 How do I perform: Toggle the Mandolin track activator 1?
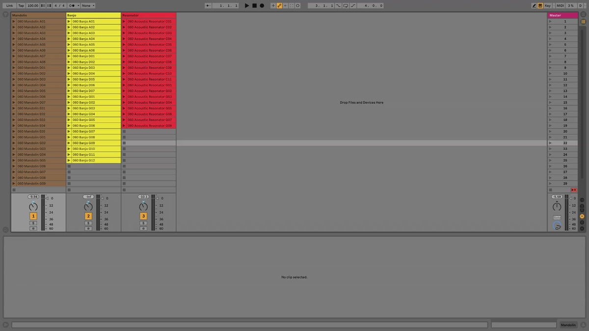(33, 216)
